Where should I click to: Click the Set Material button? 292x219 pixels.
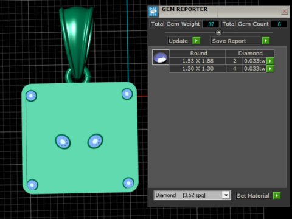coord(253,196)
